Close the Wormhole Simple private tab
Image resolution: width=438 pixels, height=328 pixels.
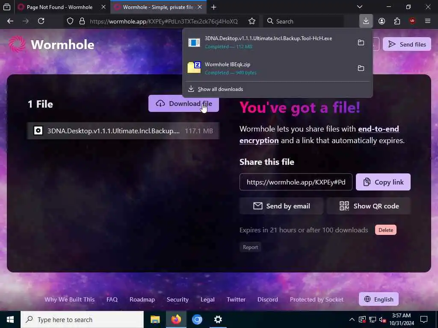(x=200, y=7)
